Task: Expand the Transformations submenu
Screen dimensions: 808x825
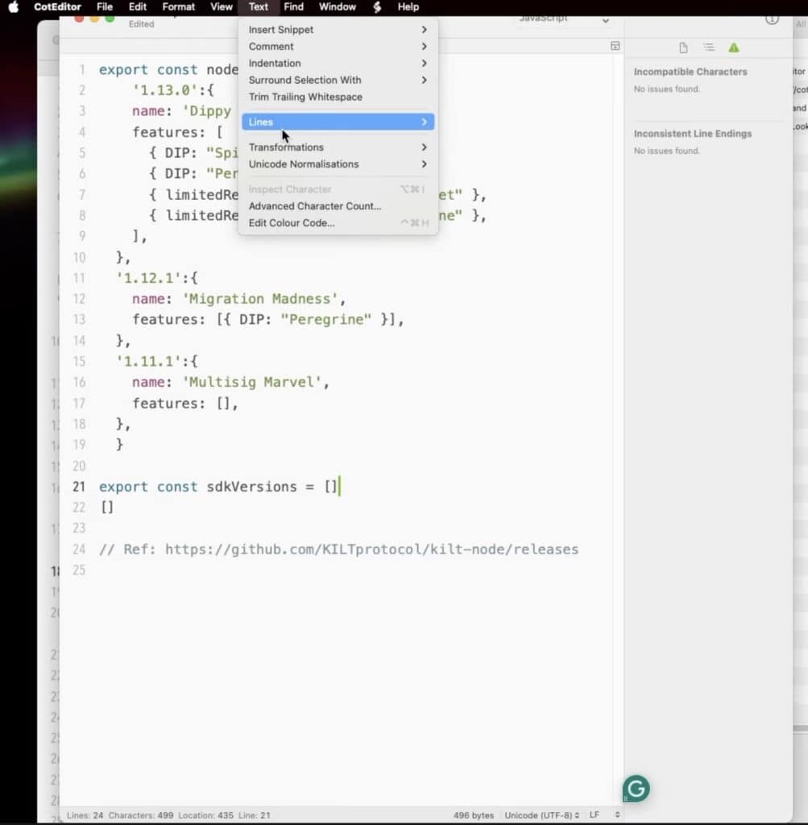Action: (x=338, y=147)
